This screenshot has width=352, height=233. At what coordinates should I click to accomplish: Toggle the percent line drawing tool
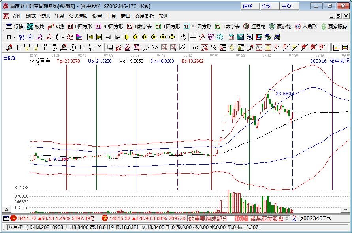[213, 47]
